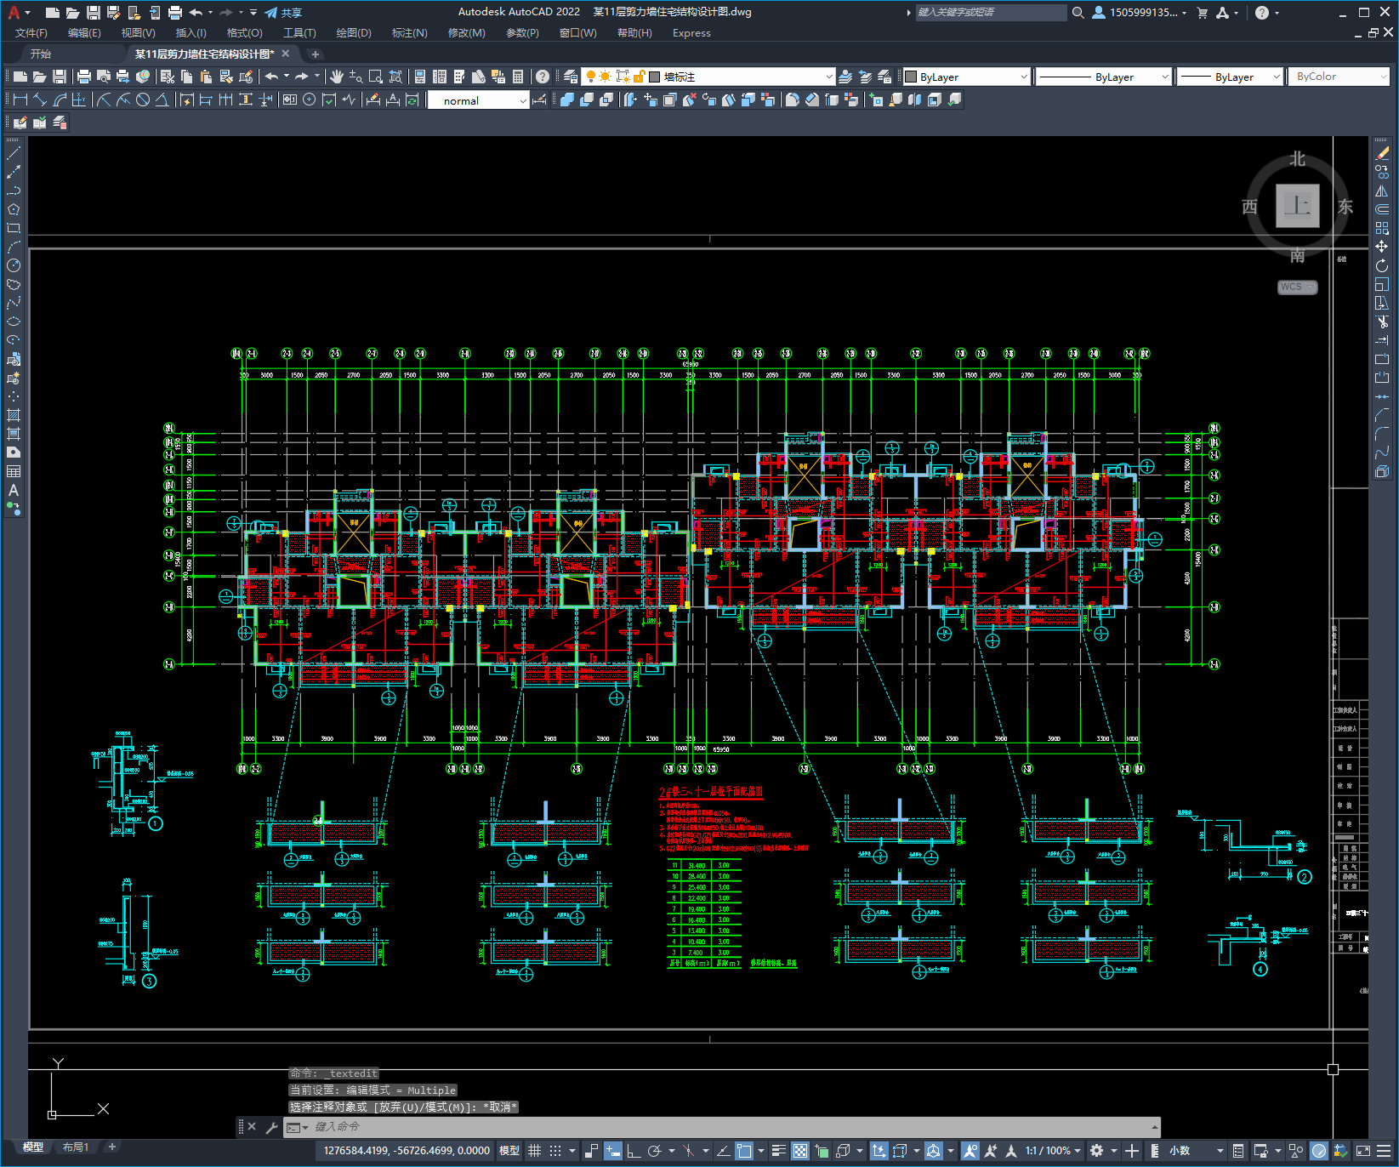Expand the annotation scale 1:1 / 100% dropdown

[1053, 1151]
